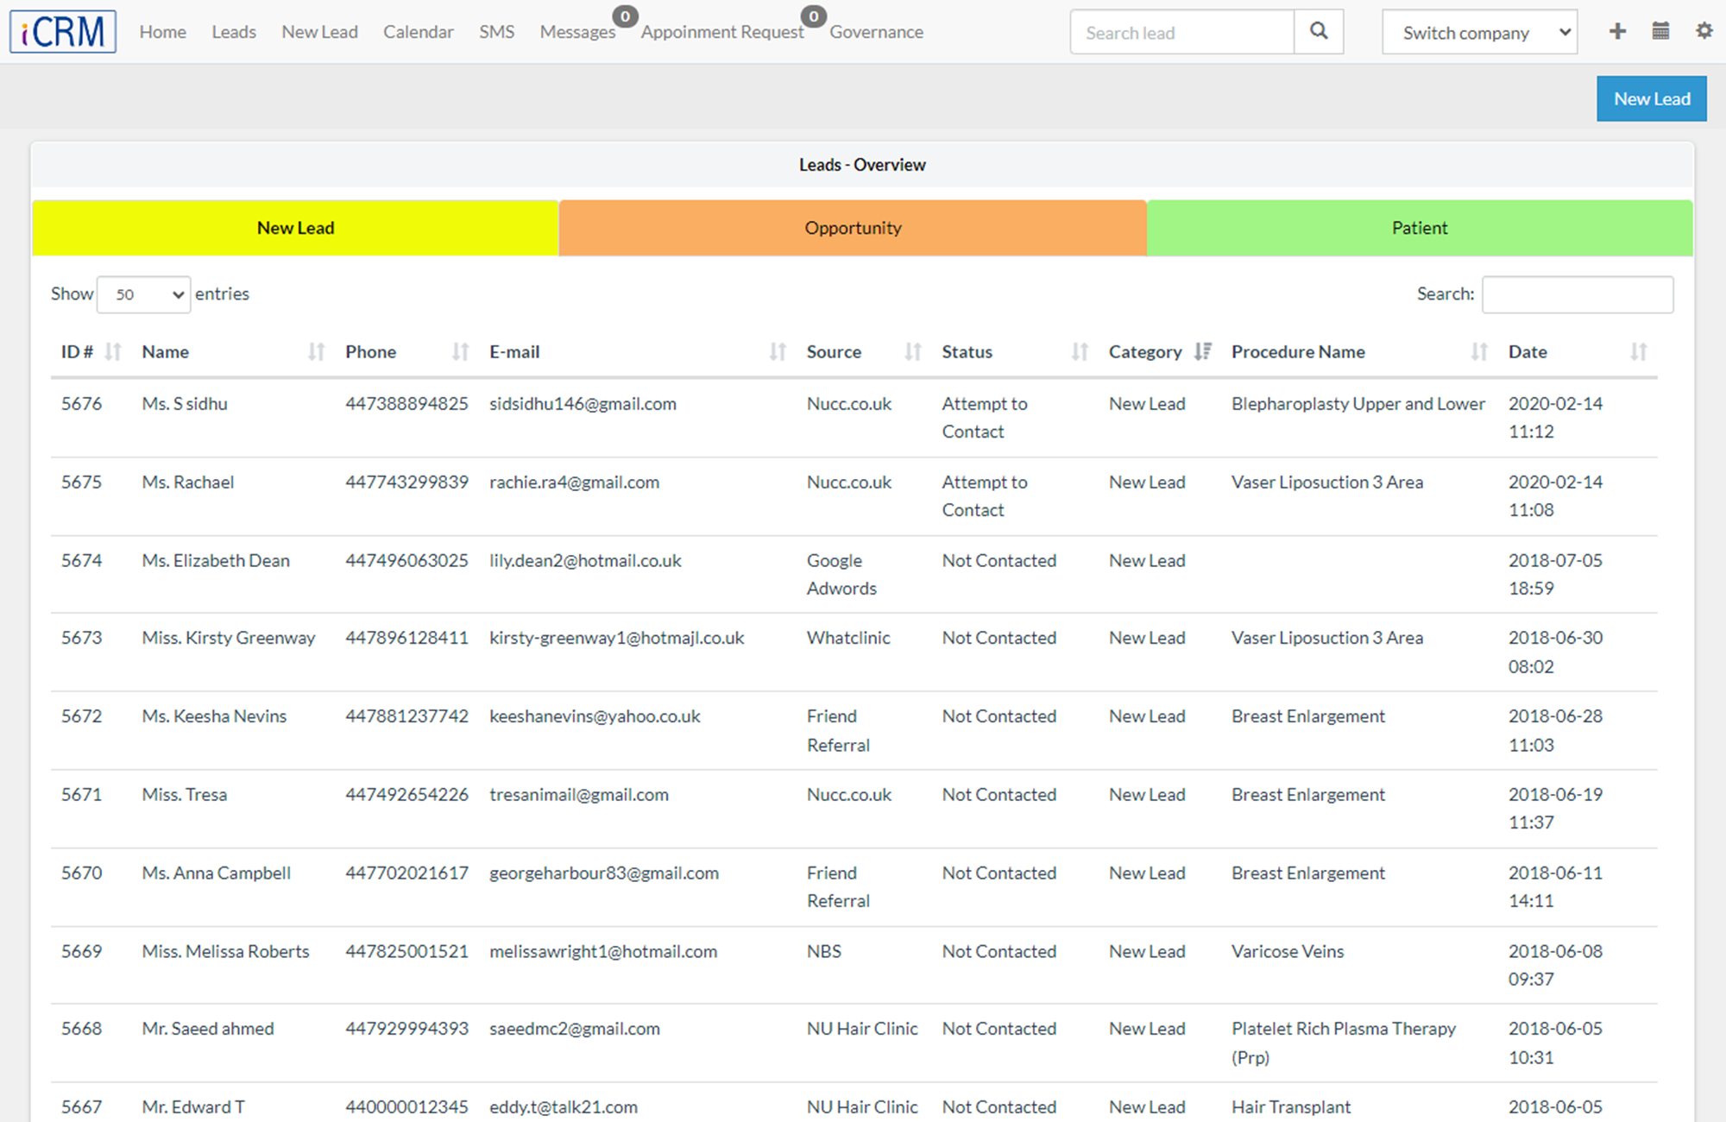Click name Mr. Edward T
The image size is (1726, 1122).
click(193, 1107)
